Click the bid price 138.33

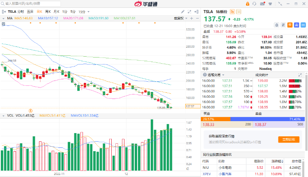point(208,124)
